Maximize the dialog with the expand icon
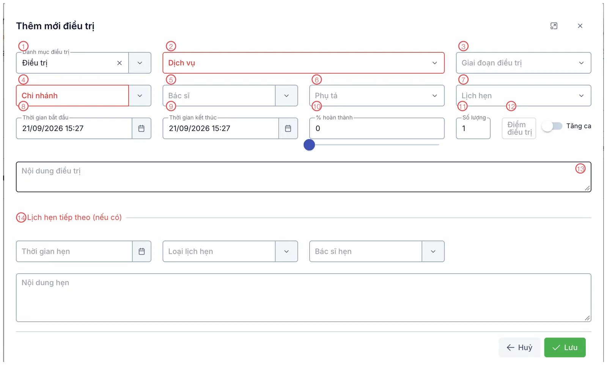The height and width of the screenshot is (365, 607). pyautogui.click(x=554, y=26)
